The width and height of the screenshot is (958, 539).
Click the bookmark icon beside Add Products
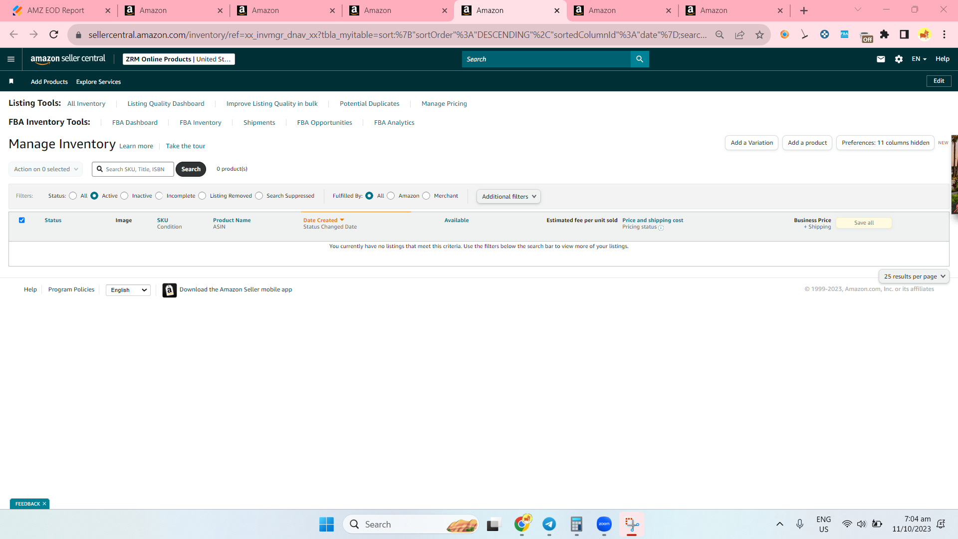(11, 81)
